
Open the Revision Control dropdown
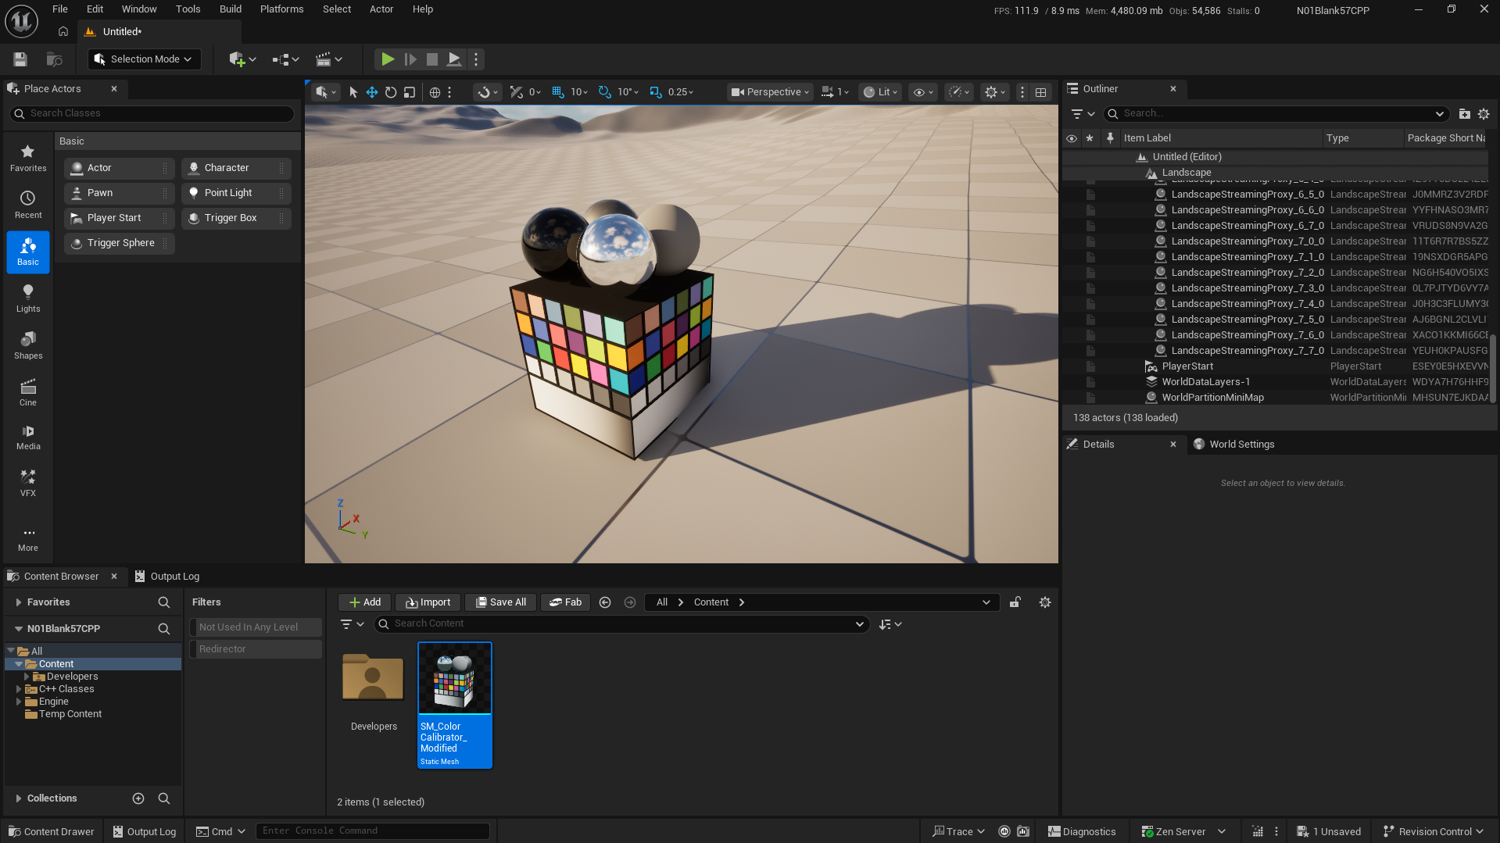coord(1433,832)
